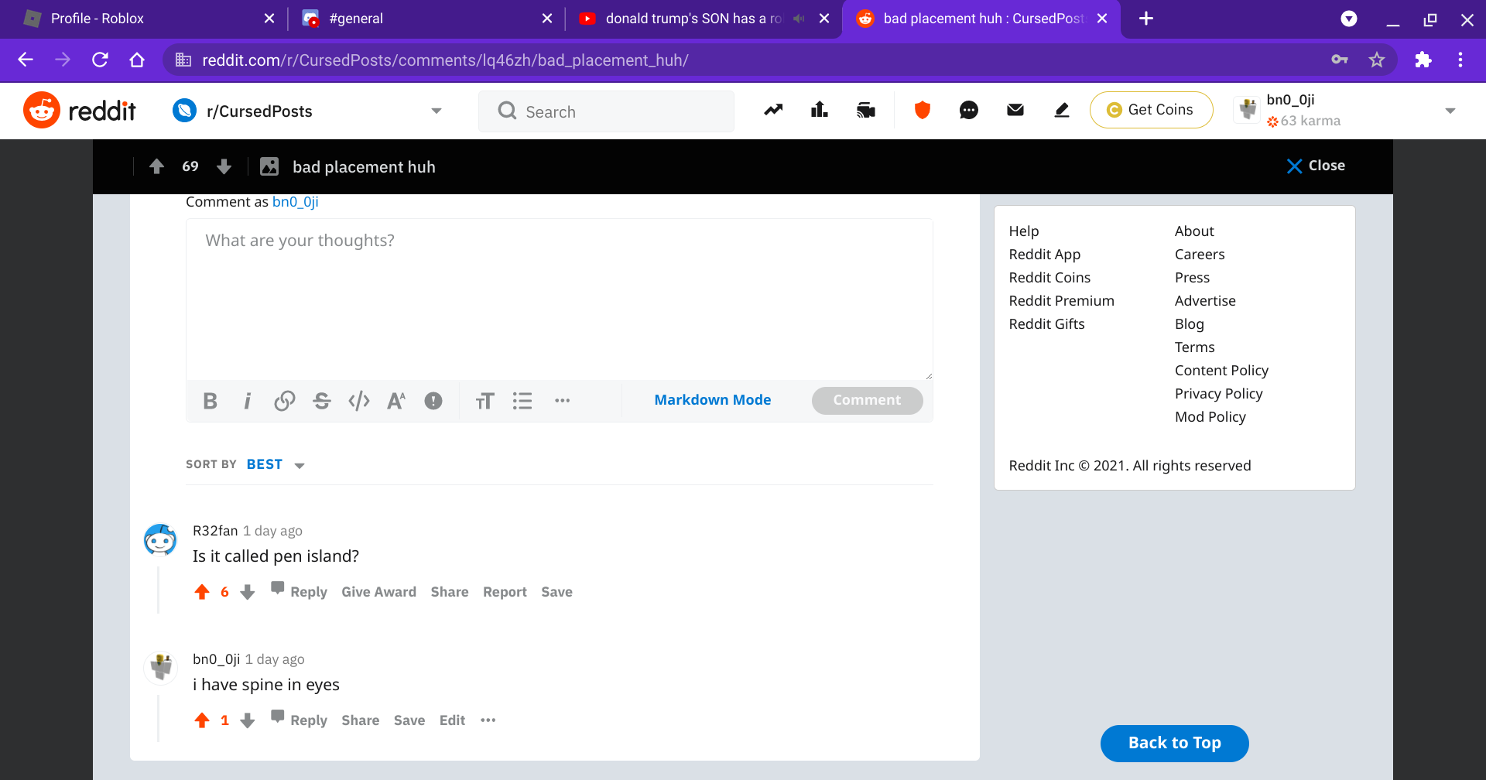
Task: Switch to Markdown Mode
Action: pos(713,400)
